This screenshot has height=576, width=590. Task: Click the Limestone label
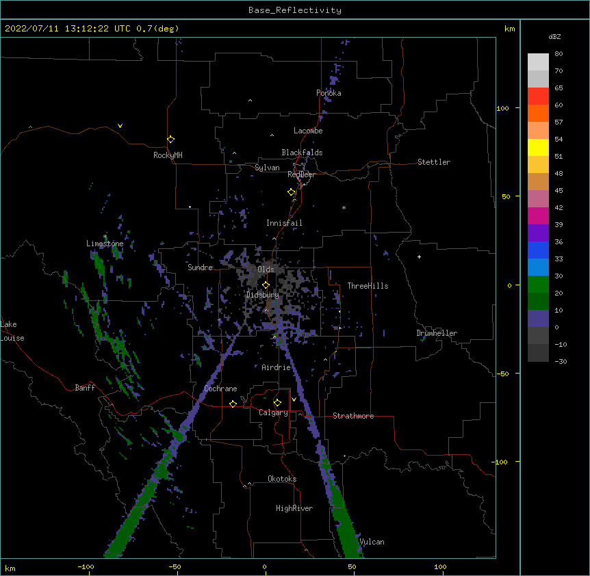tap(105, 244)
